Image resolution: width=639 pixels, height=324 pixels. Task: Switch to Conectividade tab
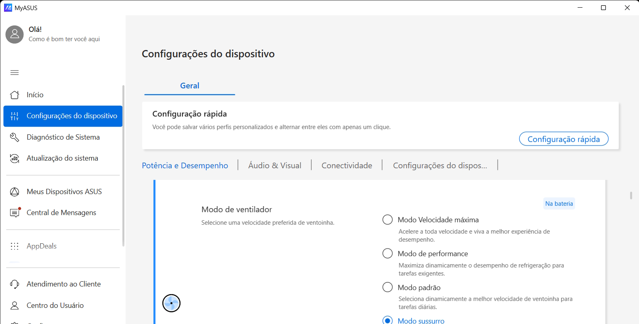click(x=347, y=165)
